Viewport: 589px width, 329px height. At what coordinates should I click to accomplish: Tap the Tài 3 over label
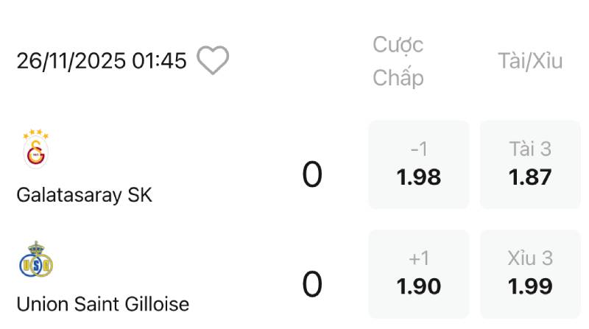[x=530, y=149]
